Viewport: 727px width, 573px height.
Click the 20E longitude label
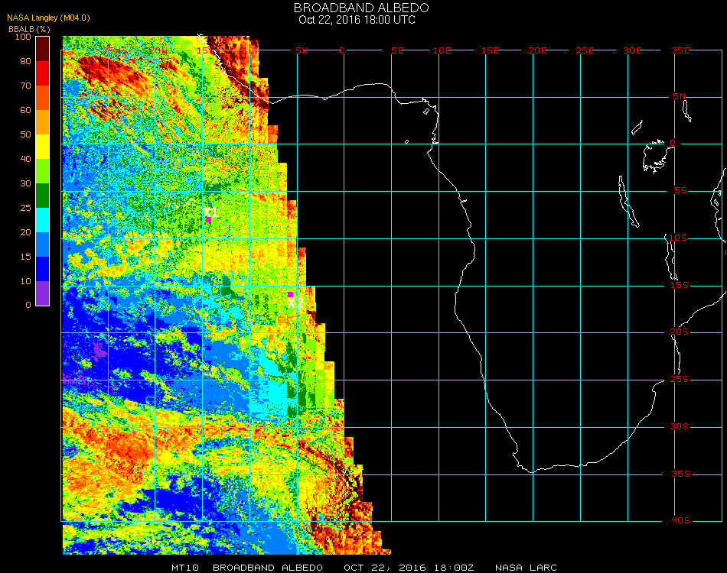[x=538, y=50]
